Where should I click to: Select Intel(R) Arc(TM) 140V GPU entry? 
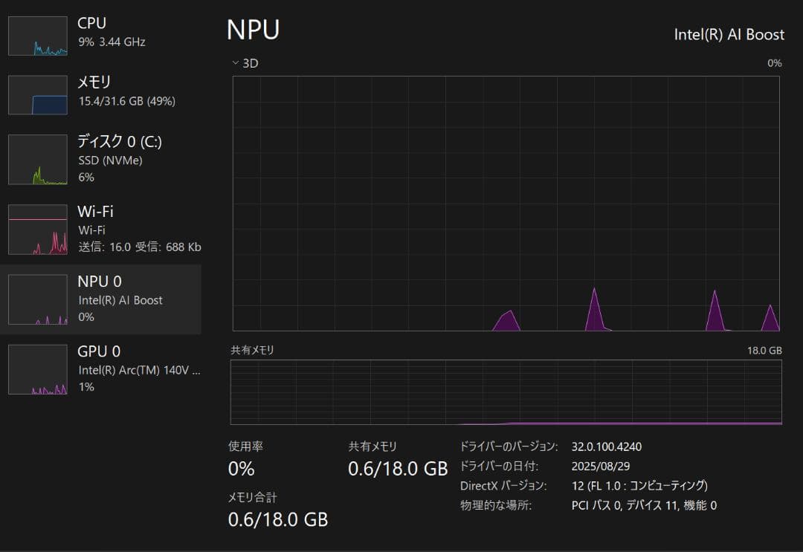point(138,369)
